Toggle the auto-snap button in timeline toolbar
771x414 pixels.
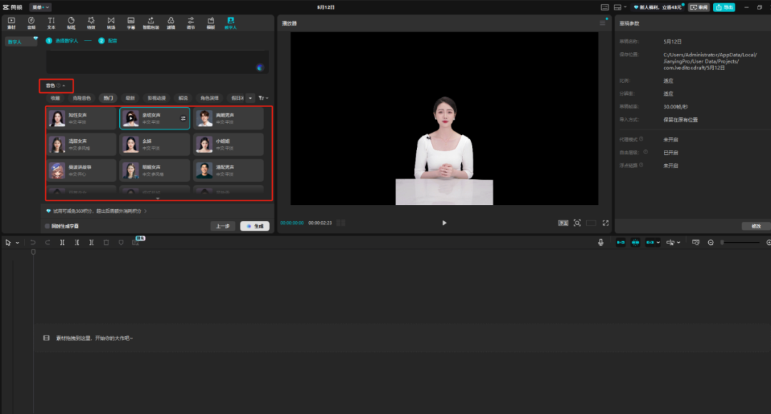pos(635,243)
